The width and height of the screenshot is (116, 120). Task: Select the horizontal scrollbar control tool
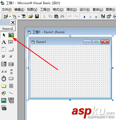[x=4, y=71]
